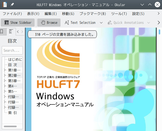Select the 第3章 chapter row

coord(14,81)
